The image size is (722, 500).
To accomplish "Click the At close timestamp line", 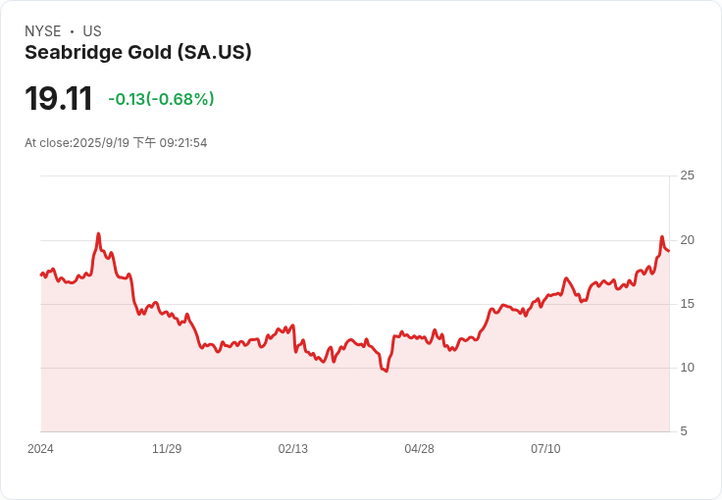I will pos(116,143).
